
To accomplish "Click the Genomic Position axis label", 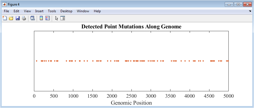I will tap(131, 103).
